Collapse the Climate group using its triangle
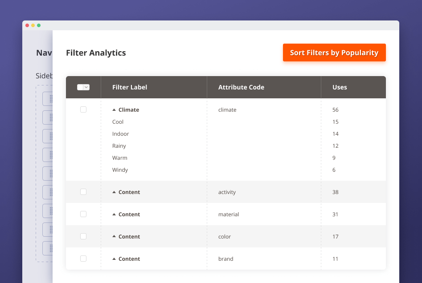 tap(115, 109)
